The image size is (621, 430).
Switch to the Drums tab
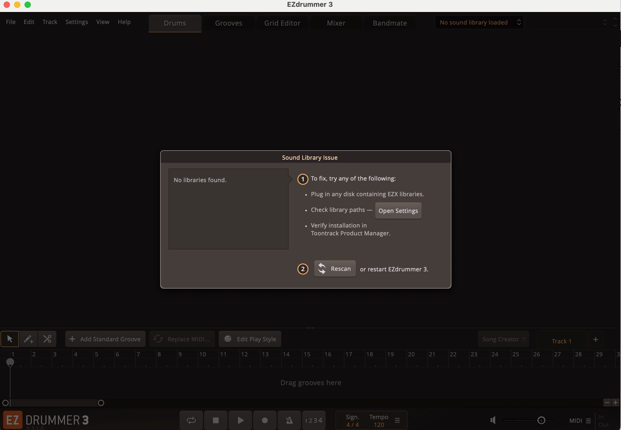[x=175, y=23]
